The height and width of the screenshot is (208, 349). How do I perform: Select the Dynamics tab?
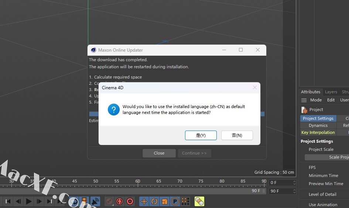(x=318, y=125)
